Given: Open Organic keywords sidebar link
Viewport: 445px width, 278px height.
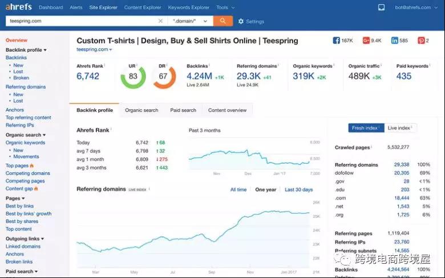Looking at the screenshot, I should click(25, 143).
